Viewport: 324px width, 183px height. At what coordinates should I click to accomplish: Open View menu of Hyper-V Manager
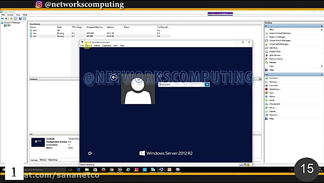pos(18,15)
